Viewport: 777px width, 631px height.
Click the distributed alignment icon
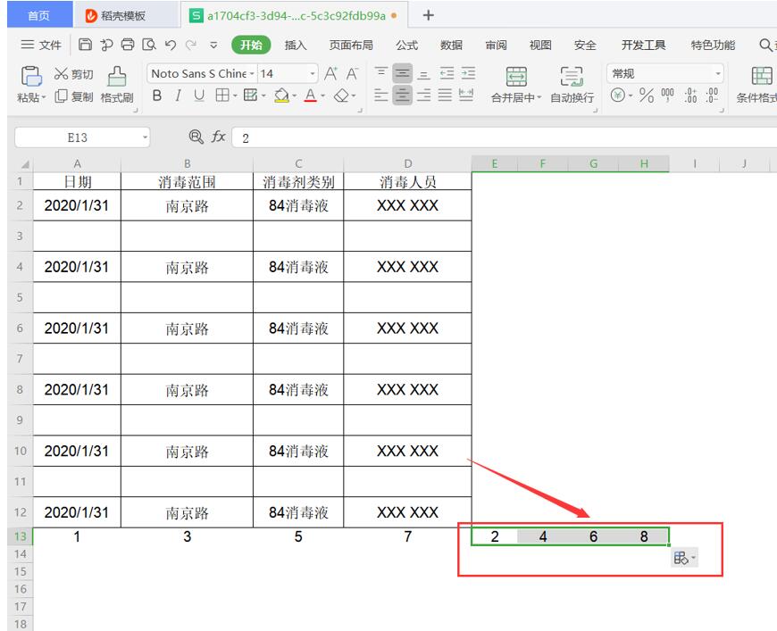click(466, 95)
